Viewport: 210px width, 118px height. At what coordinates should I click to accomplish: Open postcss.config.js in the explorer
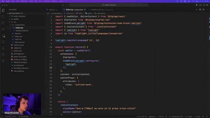pos(20,60)
